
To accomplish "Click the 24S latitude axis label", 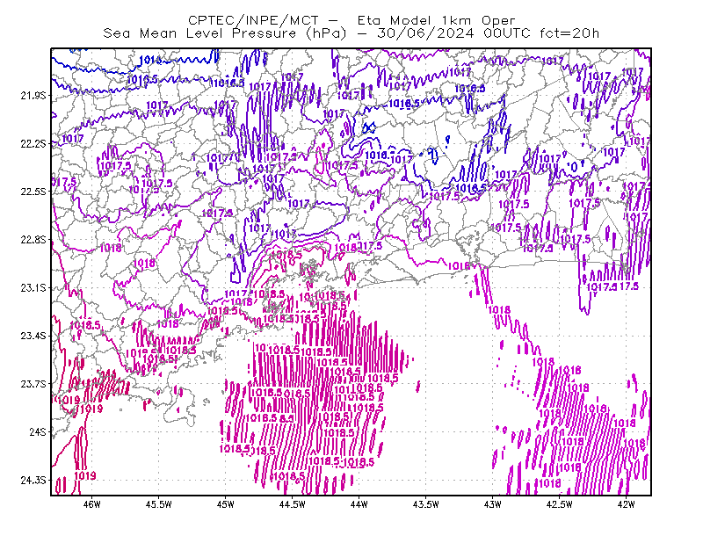I will point(38,431).
